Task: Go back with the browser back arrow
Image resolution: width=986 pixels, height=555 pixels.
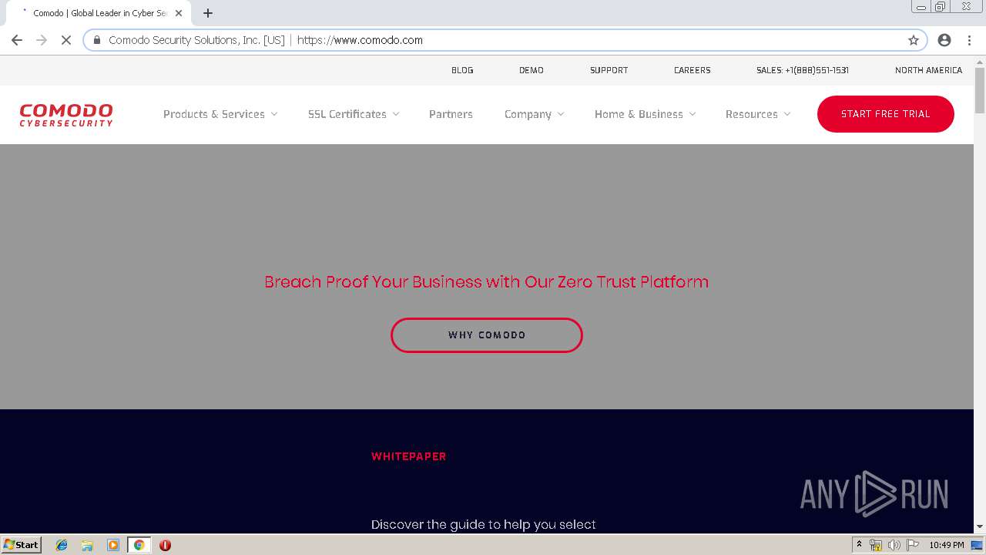Action: click(17, 40)
